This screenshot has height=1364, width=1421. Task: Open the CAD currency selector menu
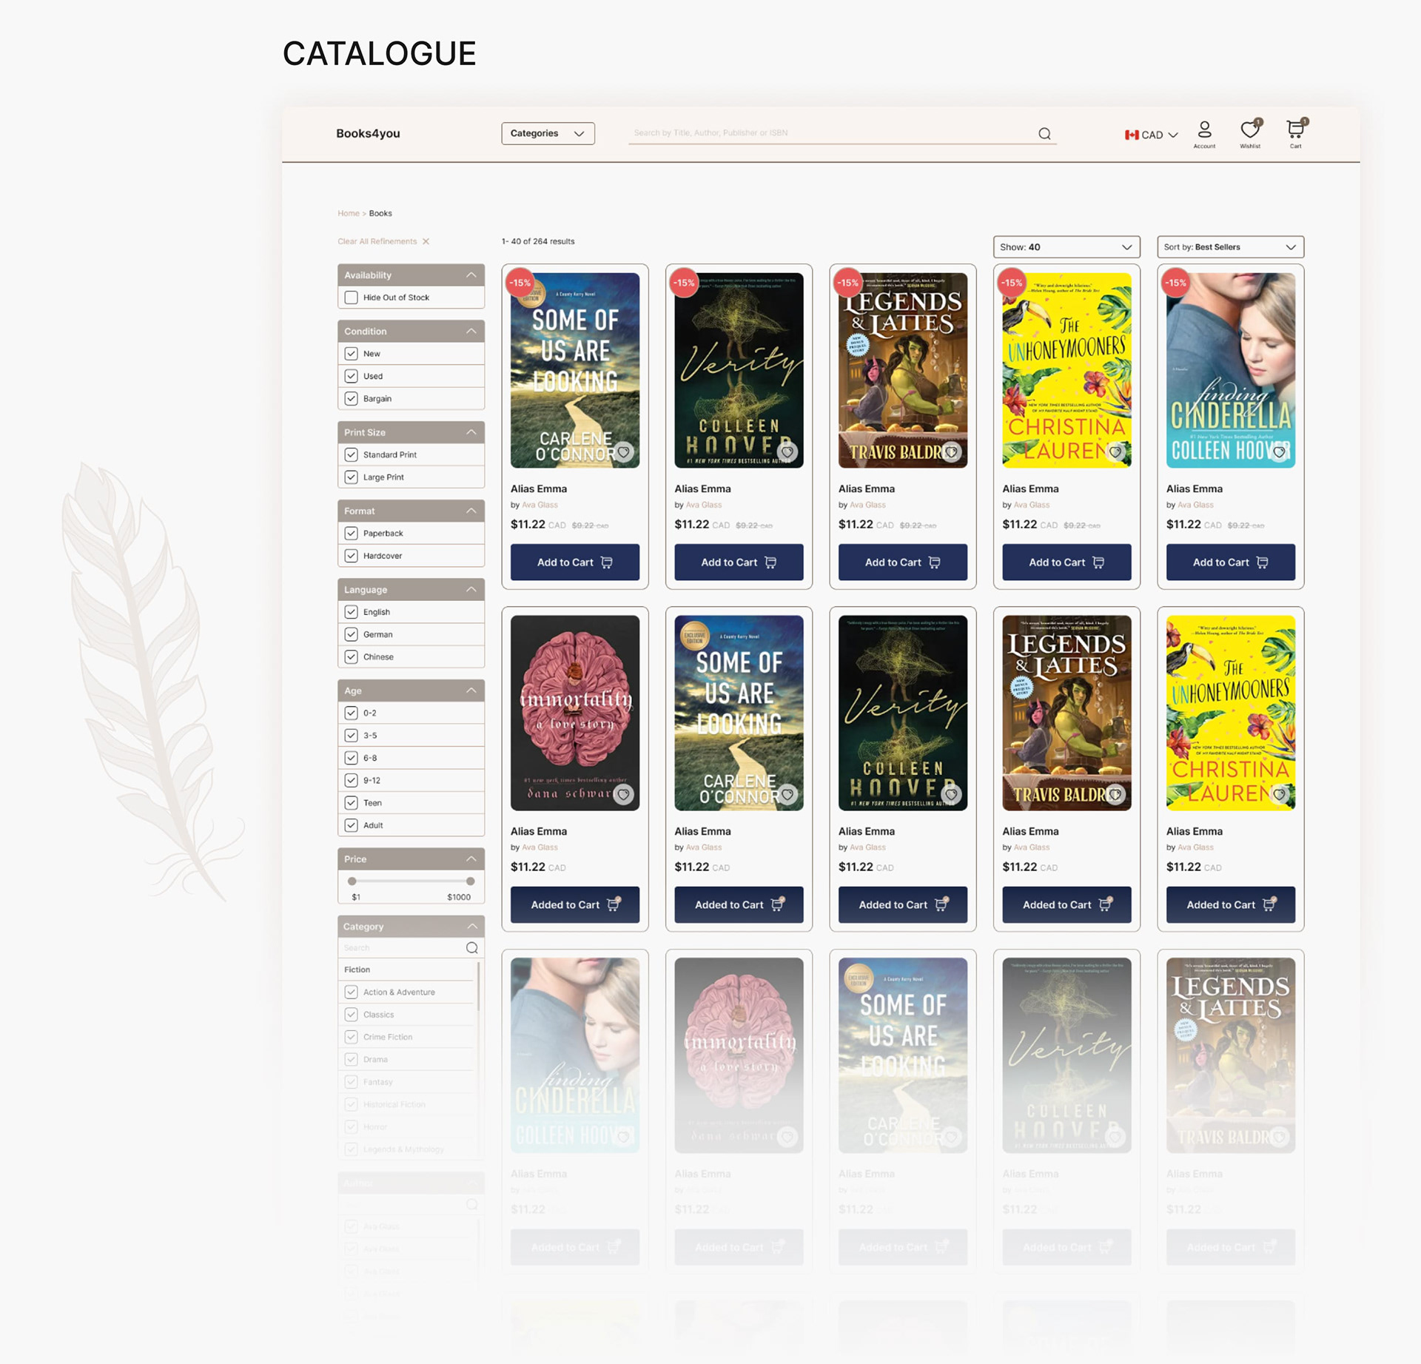coord(1151,135)
